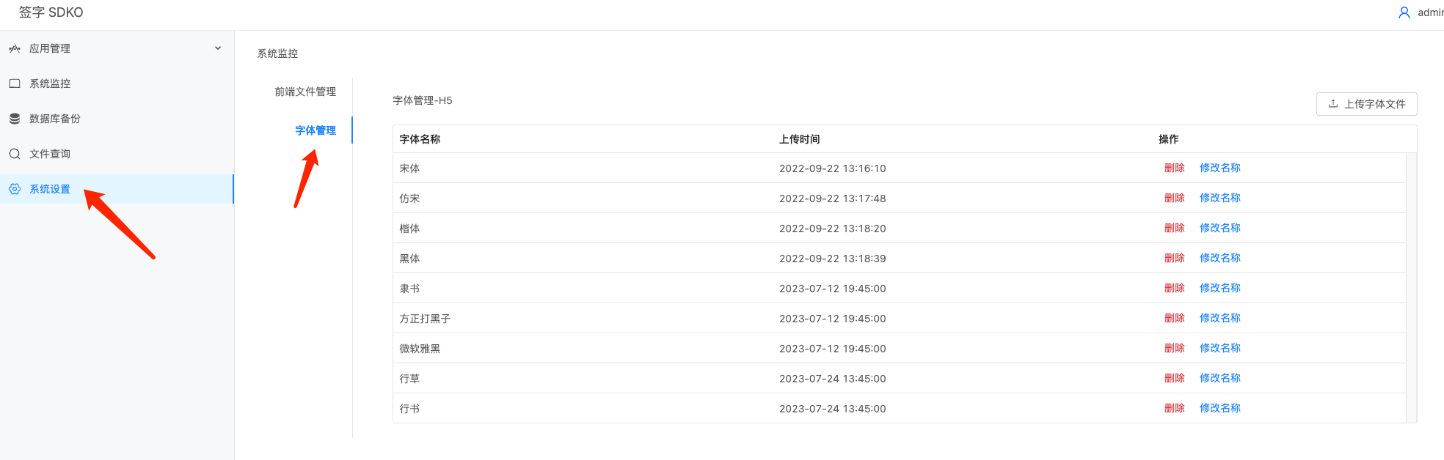Go to 文件查询 in the sidebar

click(x=50, y=154)
